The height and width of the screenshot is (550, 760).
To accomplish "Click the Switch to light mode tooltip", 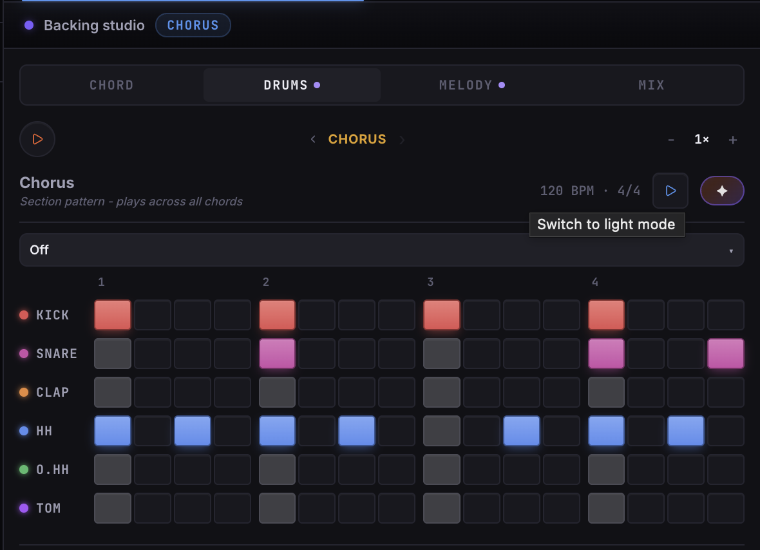I will tap(607, 225).
